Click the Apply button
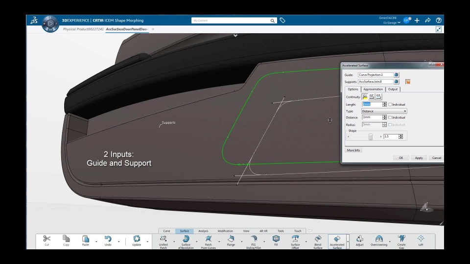Image resolution: width=470 pixels, height=264 pixels. (x=419, y=158)
